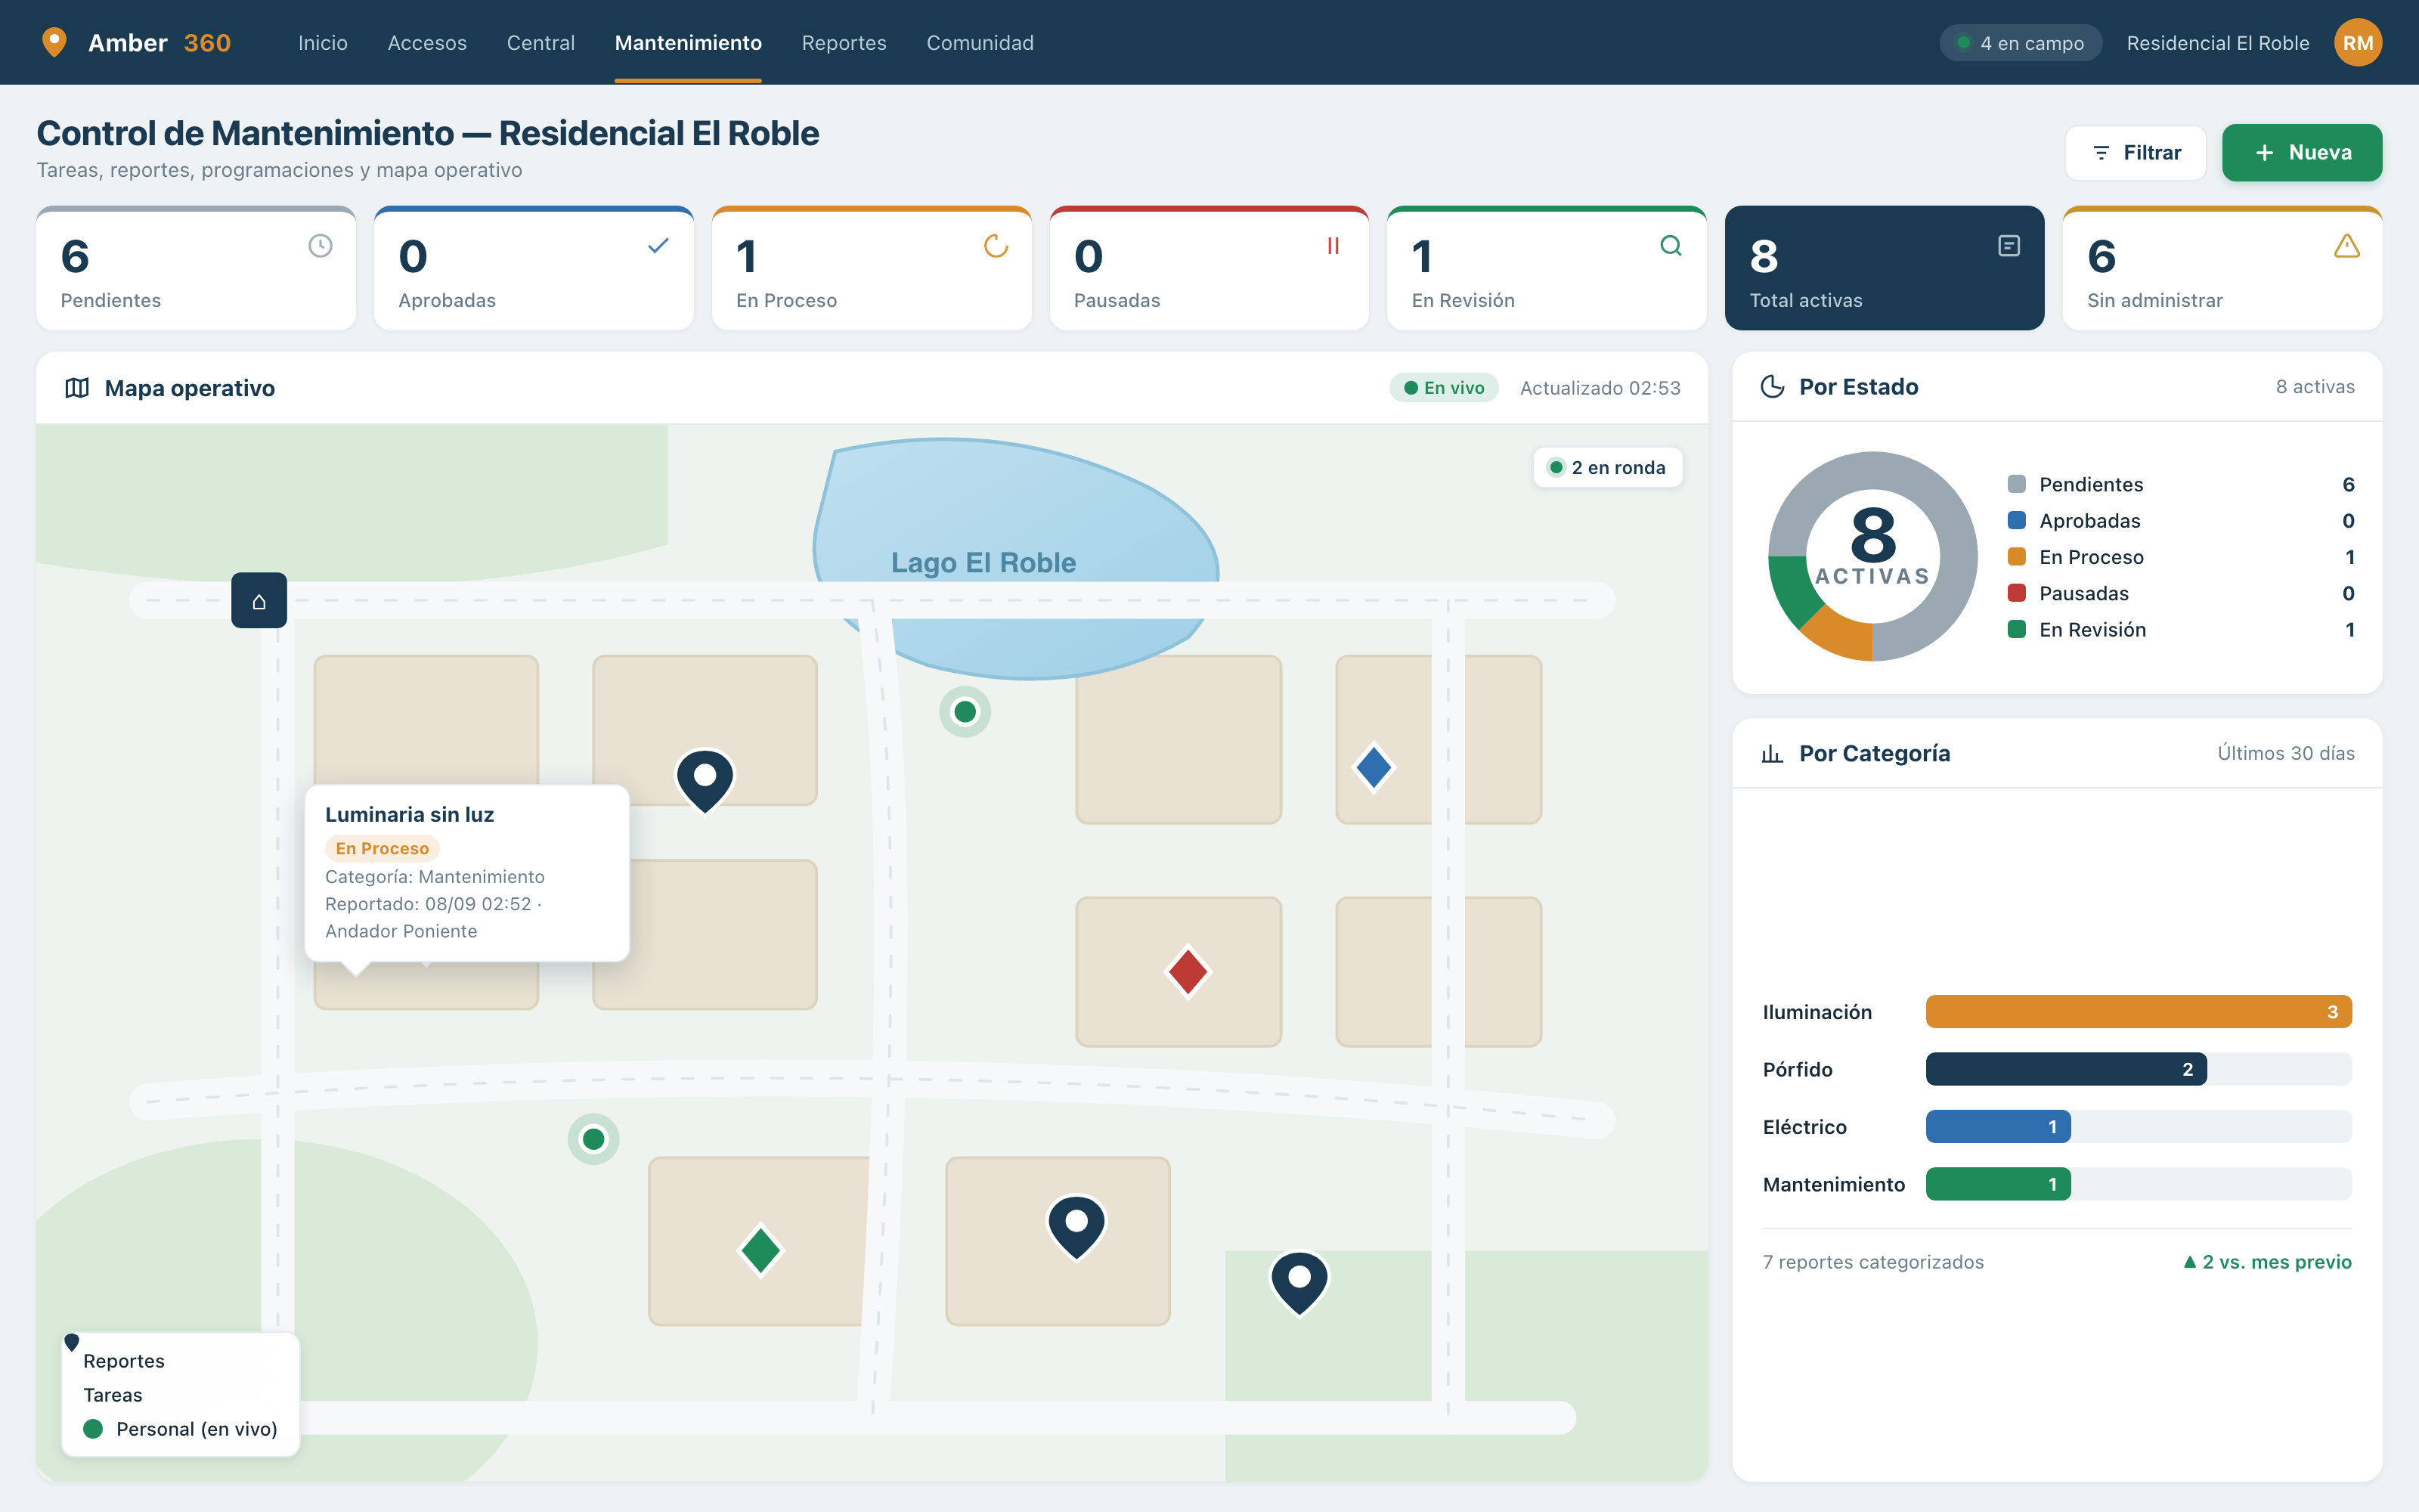Click the Amber 360 location pin logo

(54, 42)
